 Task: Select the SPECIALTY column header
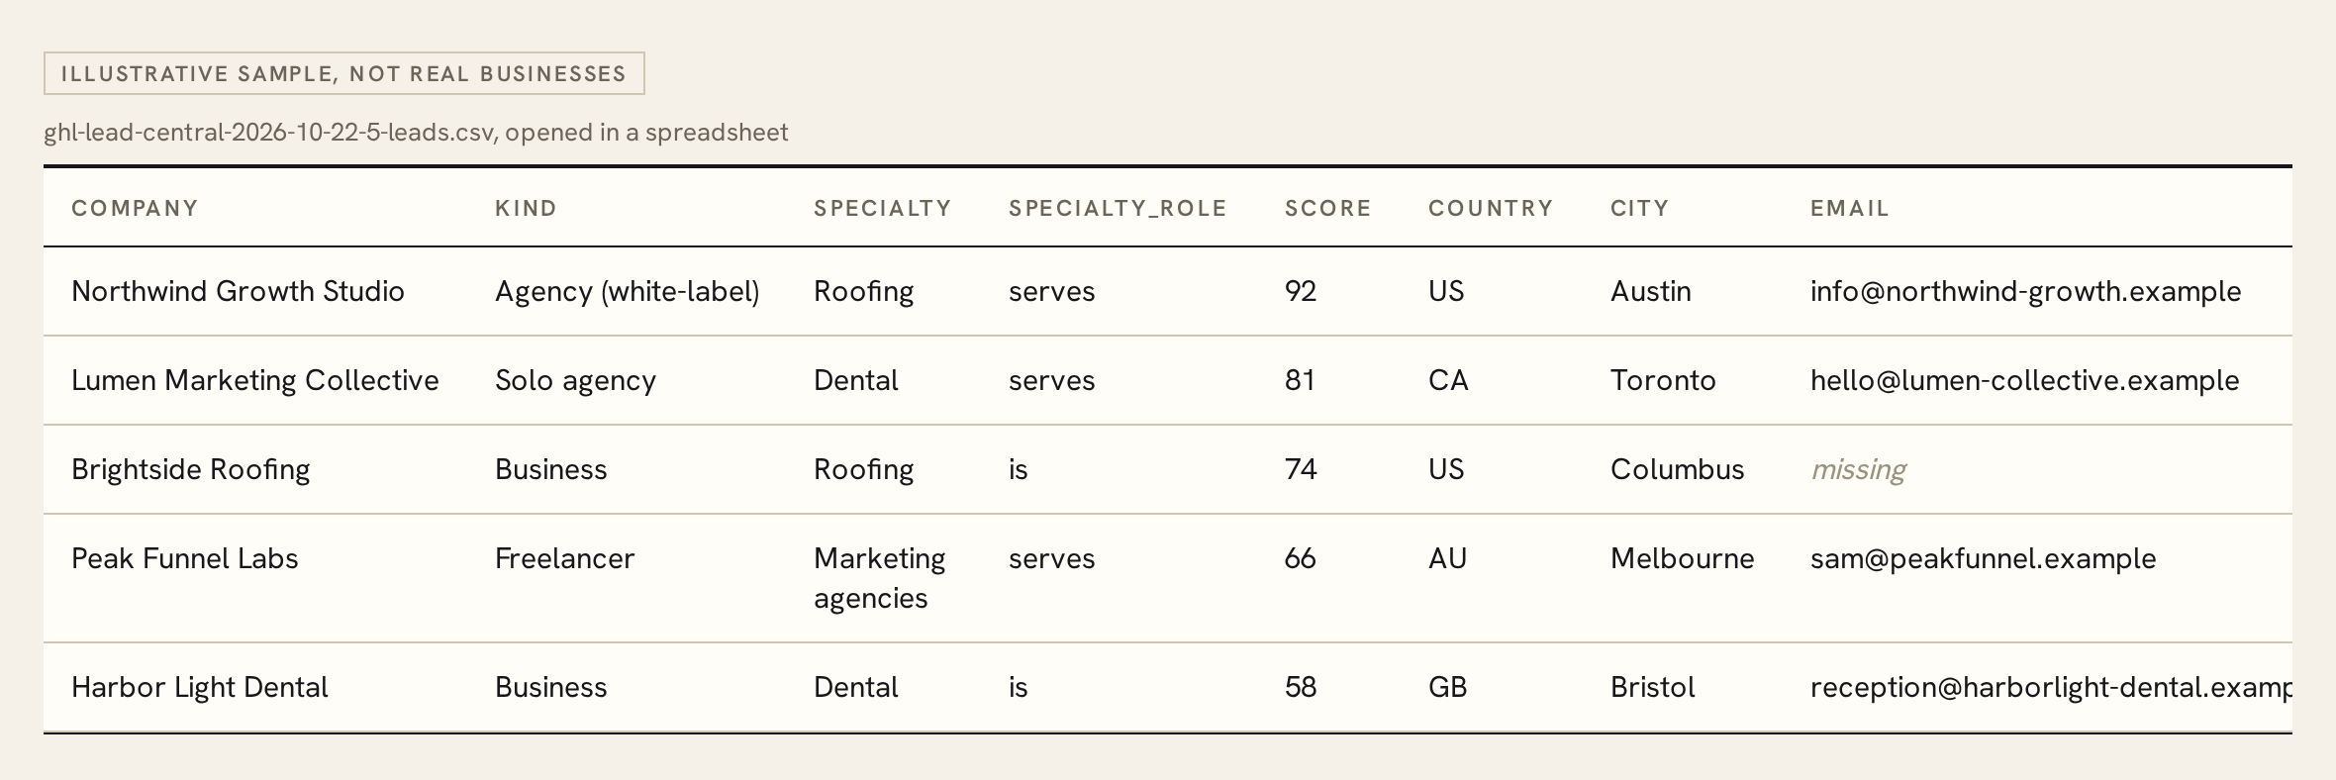point(882,208)
